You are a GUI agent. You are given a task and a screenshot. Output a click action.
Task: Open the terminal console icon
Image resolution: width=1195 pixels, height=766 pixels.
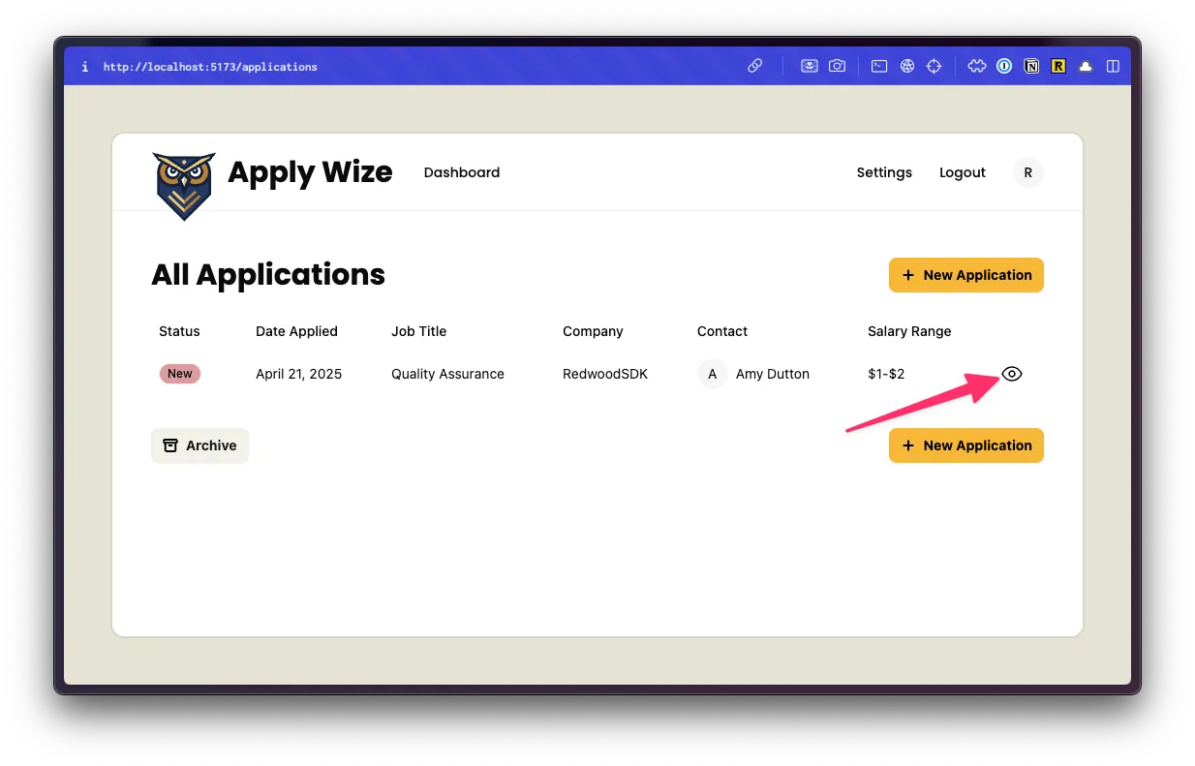pyautogui.click(x=879, y=67)
